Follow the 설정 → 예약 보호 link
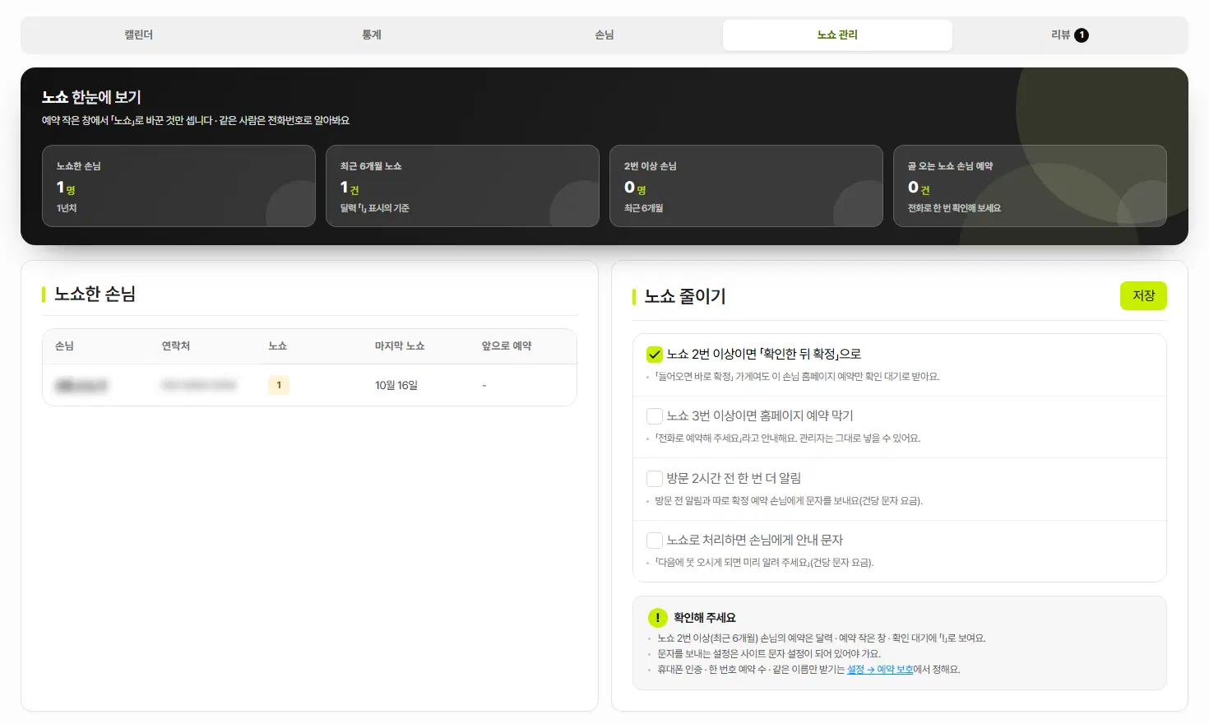Viewport: 1209px width, 724px height. tap(880, 670)
